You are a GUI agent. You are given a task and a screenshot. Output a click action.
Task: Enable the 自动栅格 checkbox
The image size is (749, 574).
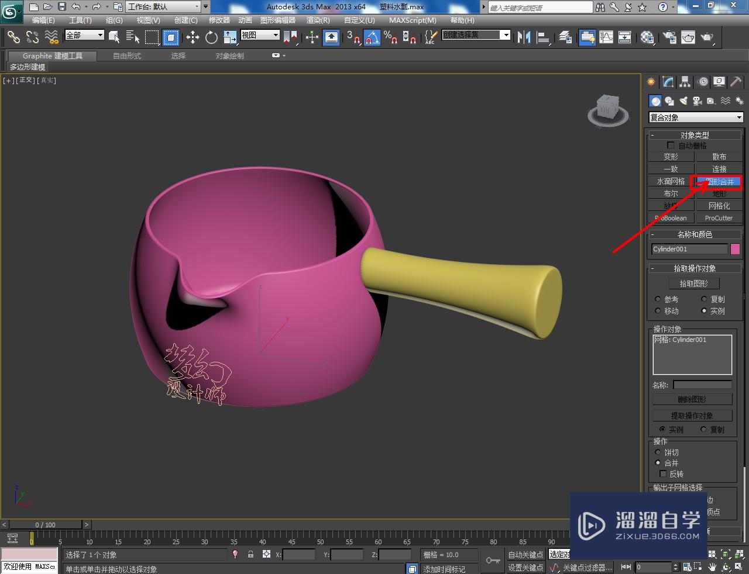click(671, 145)
